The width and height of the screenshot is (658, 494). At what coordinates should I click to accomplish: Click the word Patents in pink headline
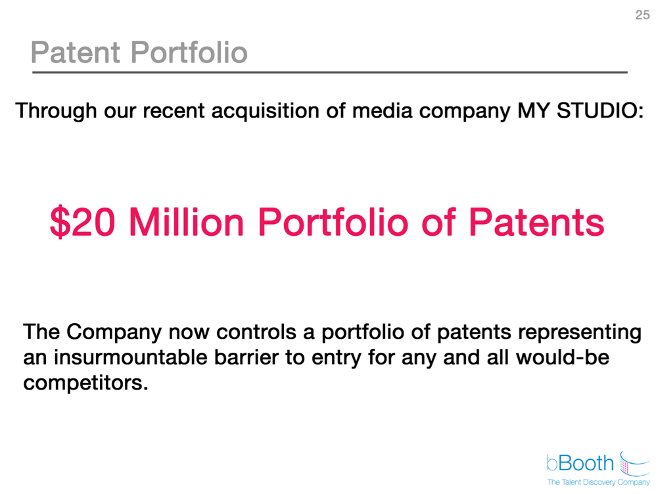coord(536,222)
